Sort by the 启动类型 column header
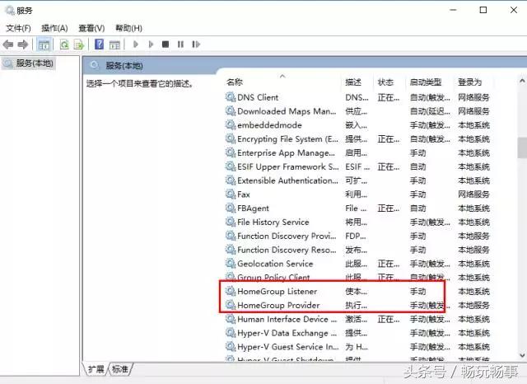The height and width of the screenshot is (384, 527). click(426, 82)
